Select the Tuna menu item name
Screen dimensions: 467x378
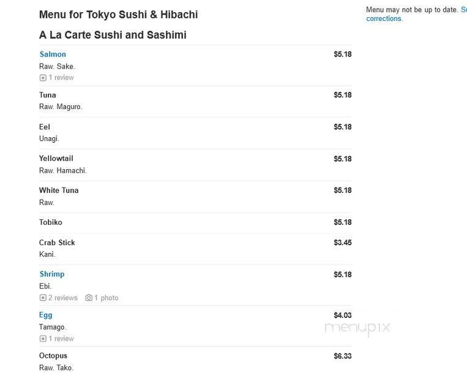pyautogui.click(x=48, y=95)
